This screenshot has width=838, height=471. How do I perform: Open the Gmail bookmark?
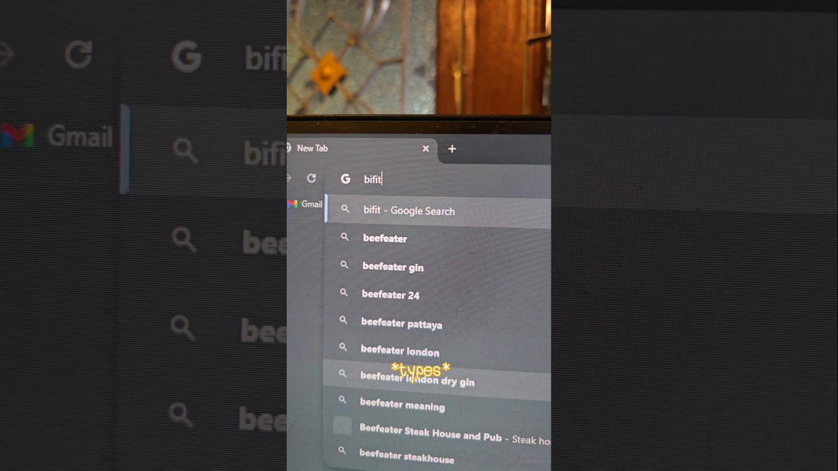tap(306, 204)
